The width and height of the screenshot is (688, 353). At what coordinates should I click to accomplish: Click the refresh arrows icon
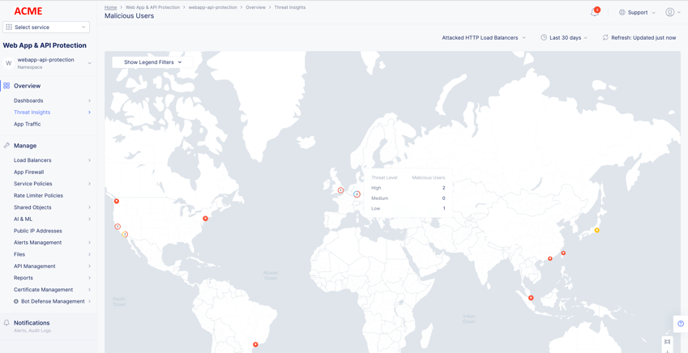coord(605,38)
